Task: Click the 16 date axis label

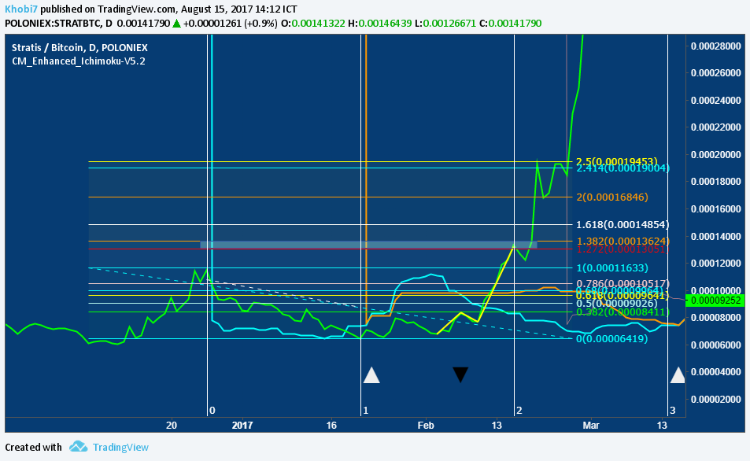Action: coord(331,425)
